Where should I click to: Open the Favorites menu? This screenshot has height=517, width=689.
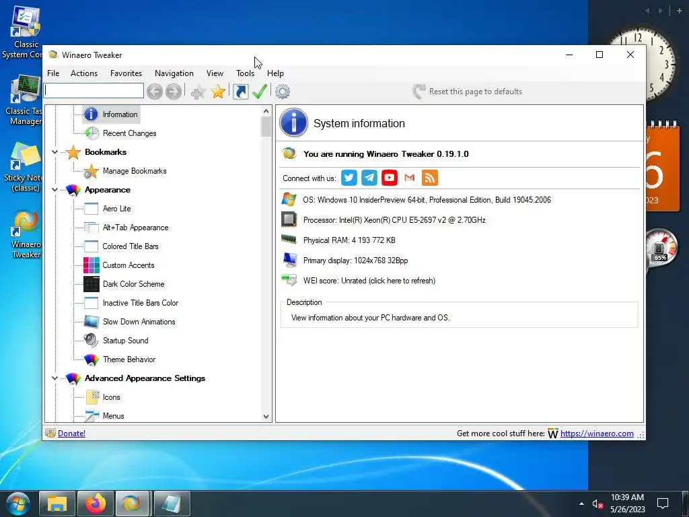pyautogui.click(x=126, y=73)
